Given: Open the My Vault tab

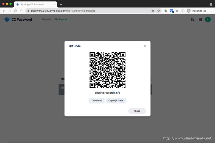Looking at the screenshot, I should tap(46, 19).
